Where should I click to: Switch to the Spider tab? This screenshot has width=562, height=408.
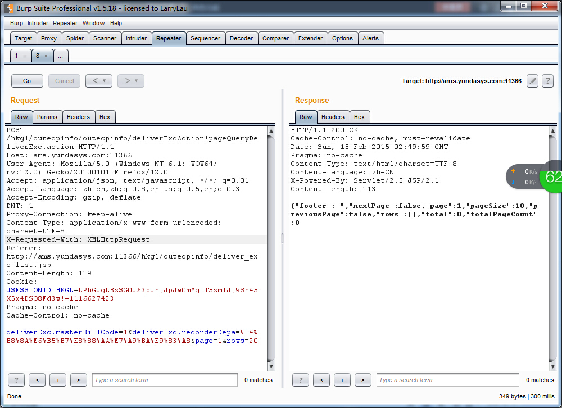pos(75,38)
